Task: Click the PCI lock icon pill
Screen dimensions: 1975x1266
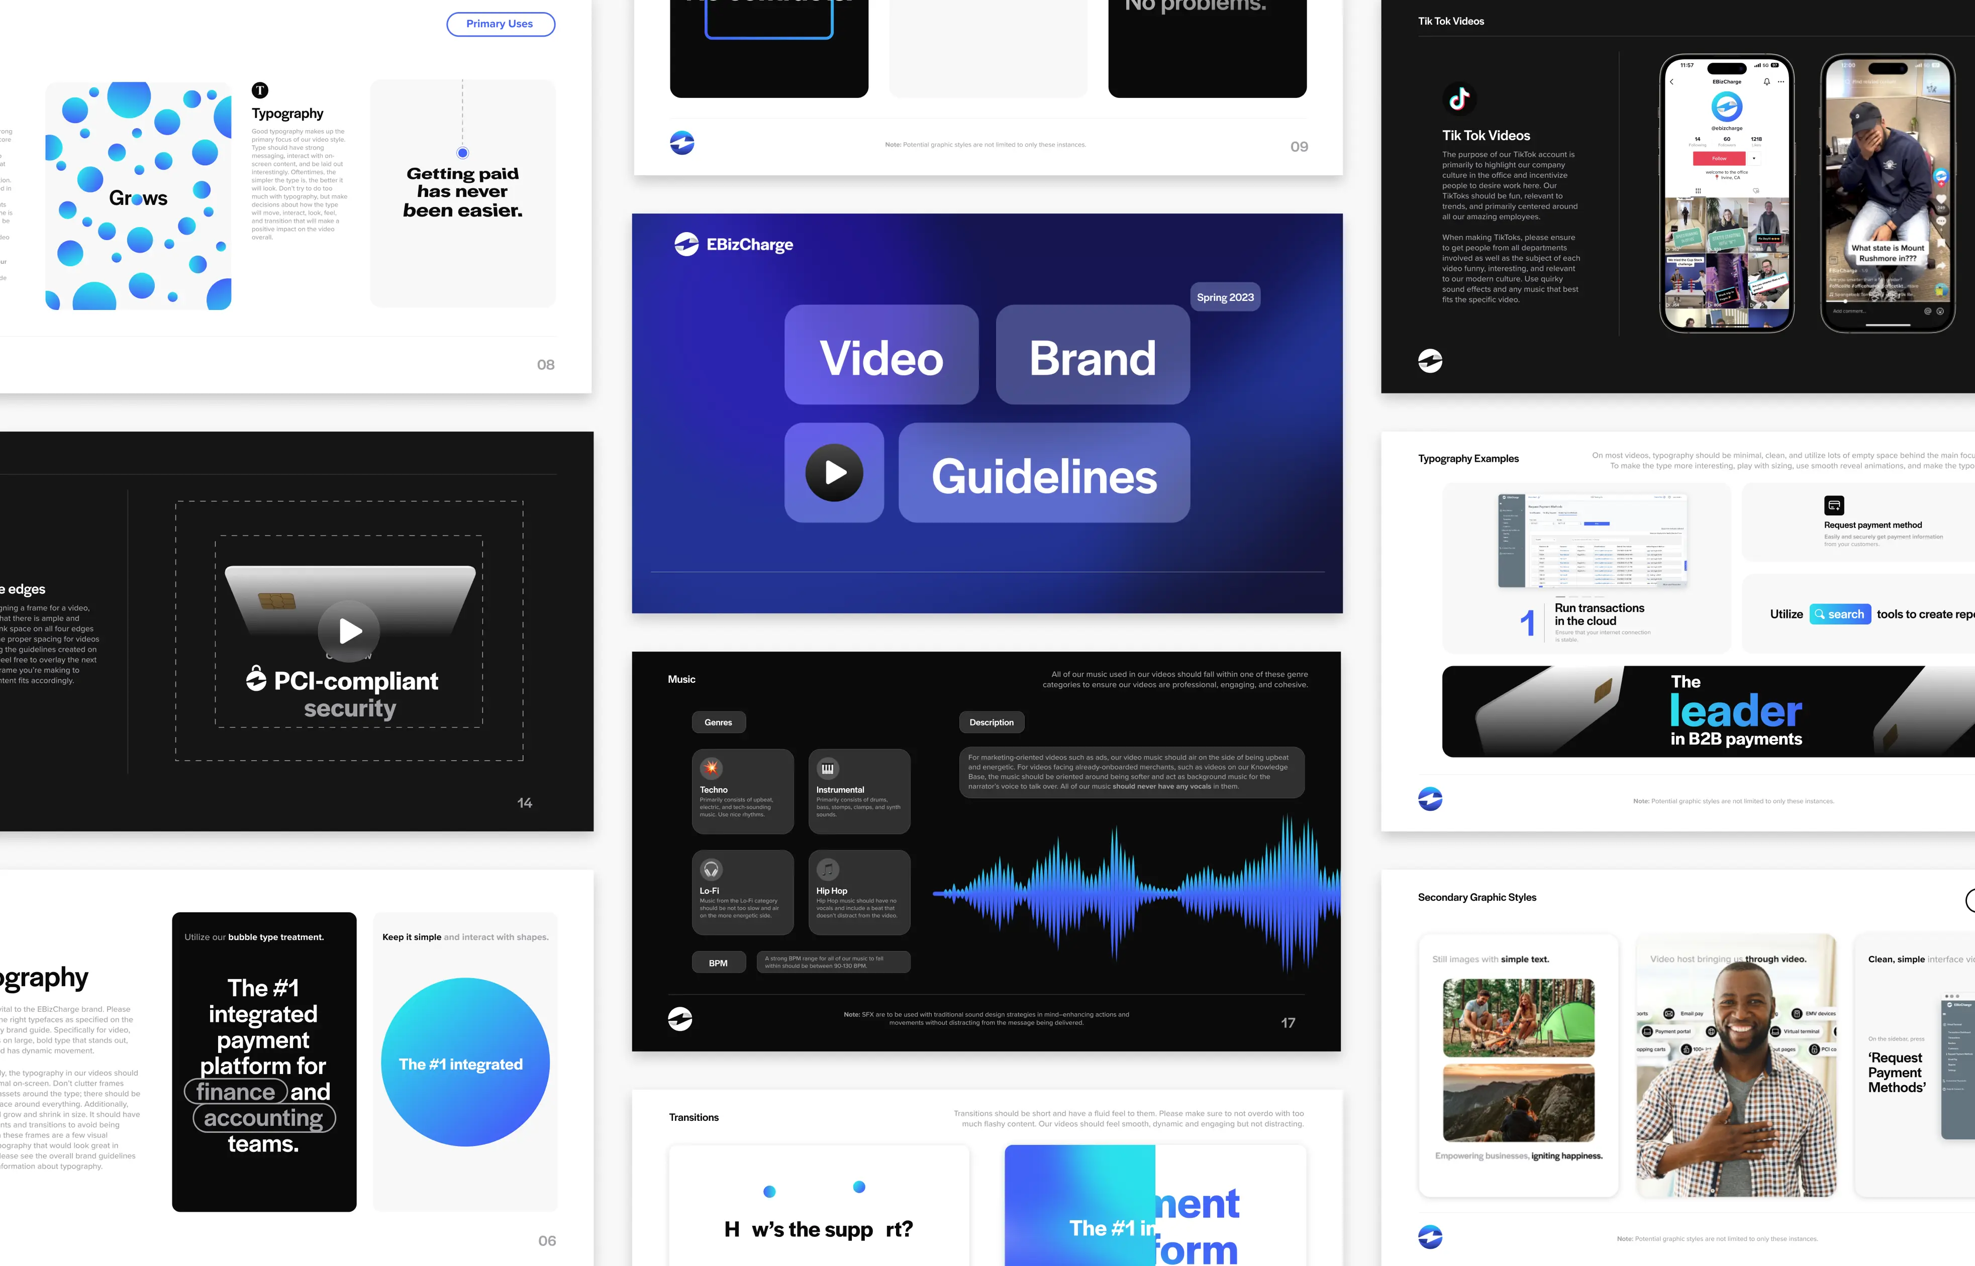Action: (1814, 1050)
